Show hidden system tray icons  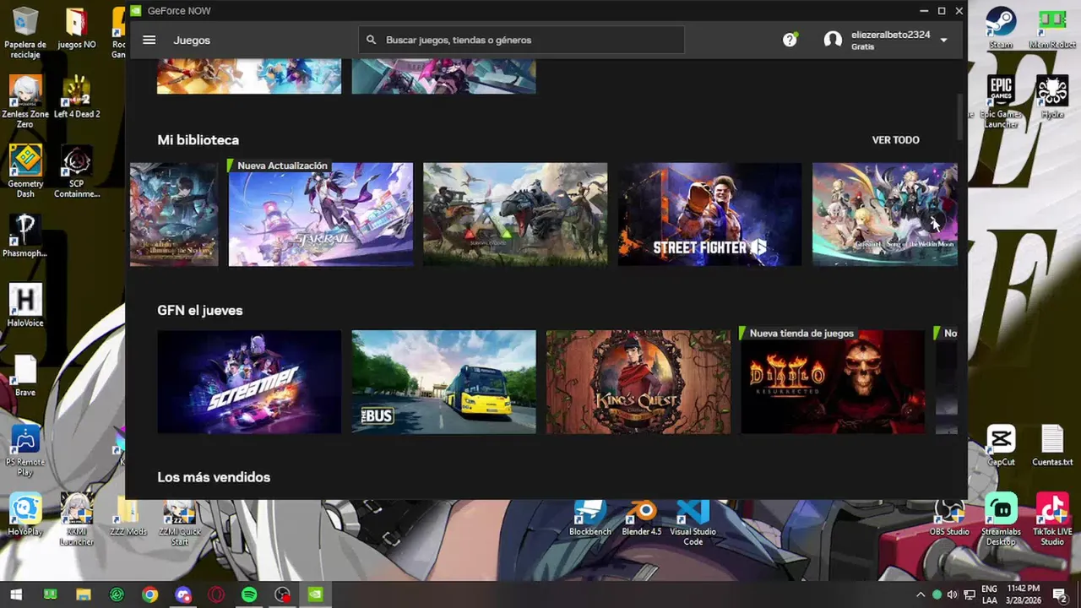click(x=921, y=594)
